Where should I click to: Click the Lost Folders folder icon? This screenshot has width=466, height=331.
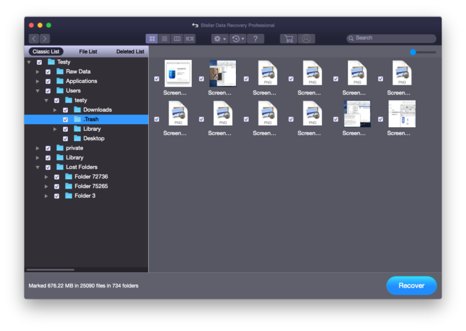click(x=60, y=167)
